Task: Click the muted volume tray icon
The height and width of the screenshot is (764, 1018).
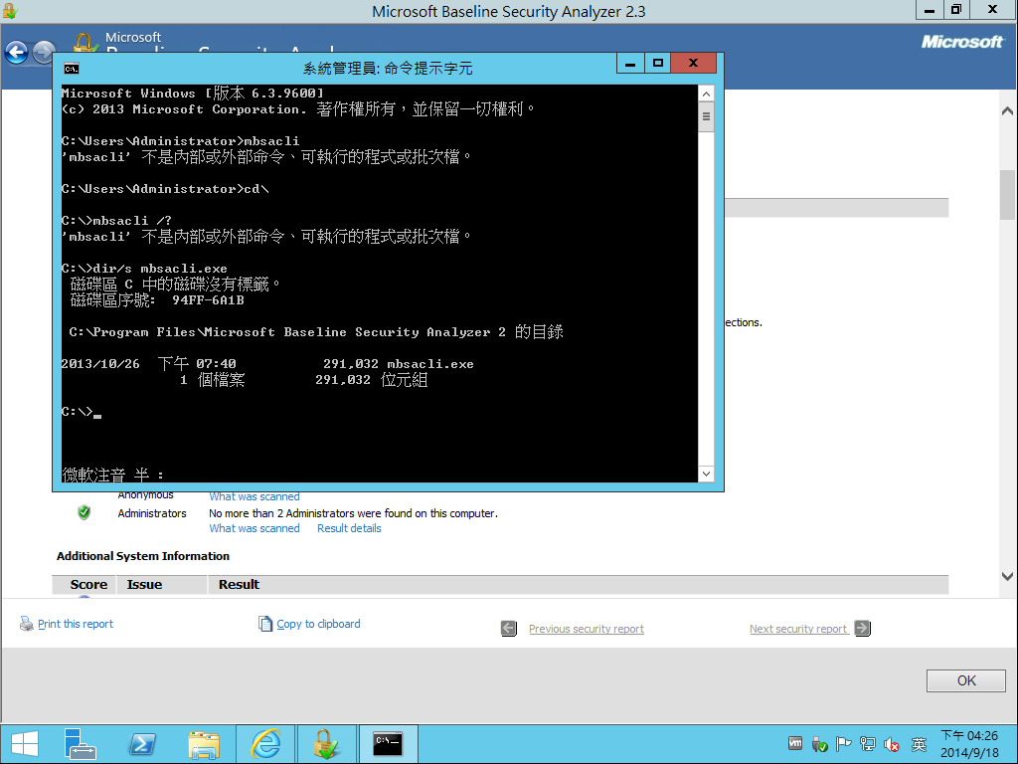Action: coord(892,744)
